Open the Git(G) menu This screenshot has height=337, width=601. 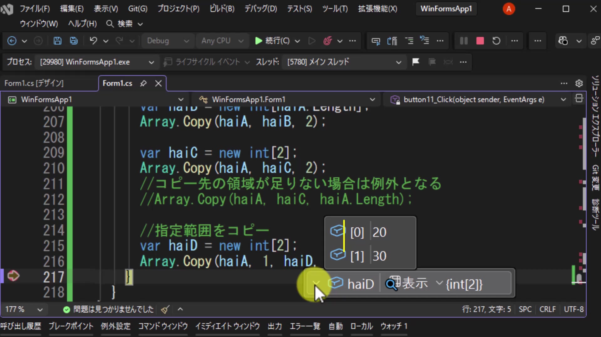[x=137, y=8]
